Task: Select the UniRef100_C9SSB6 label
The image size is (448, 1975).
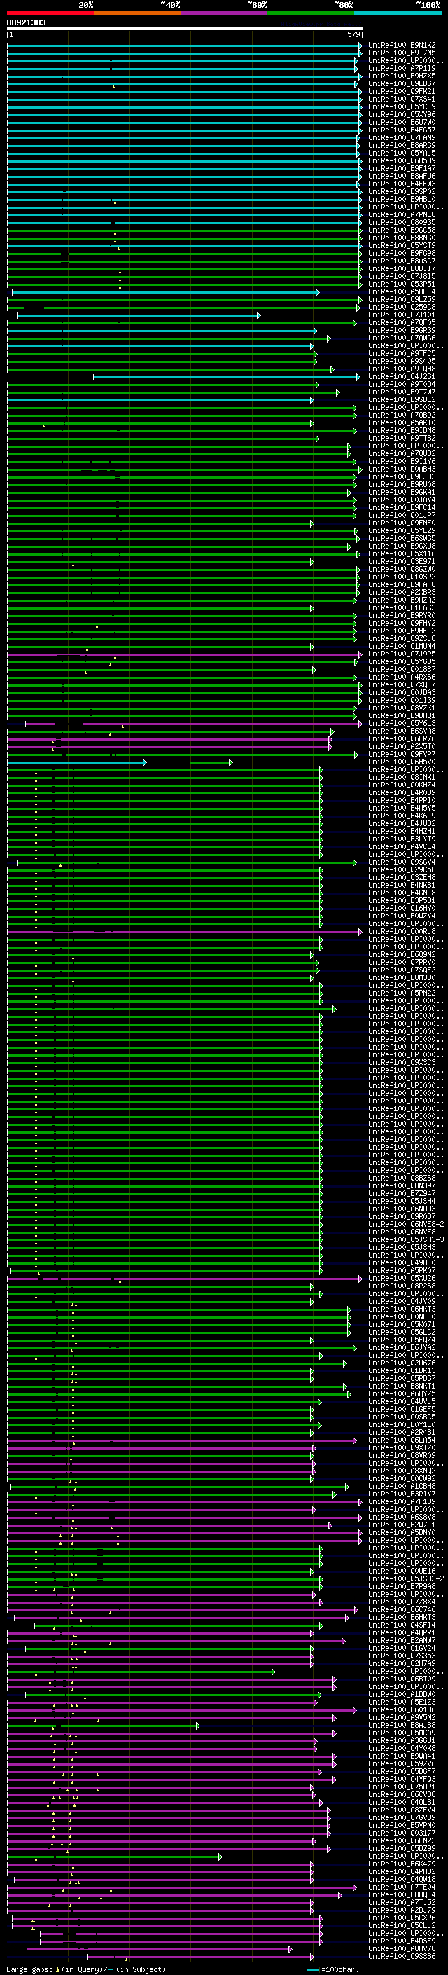Action: [402, 1957]
